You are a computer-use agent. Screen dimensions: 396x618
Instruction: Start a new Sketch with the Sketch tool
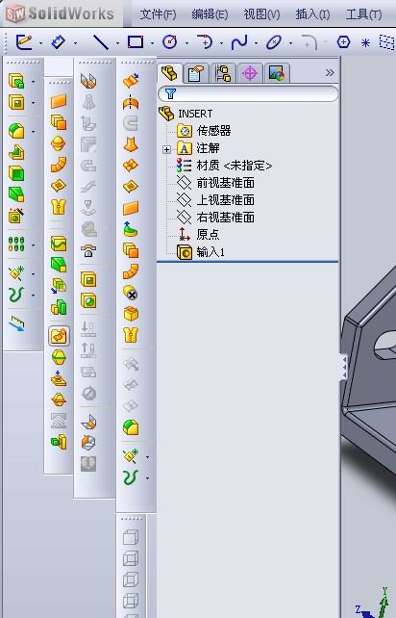[24, 41]
